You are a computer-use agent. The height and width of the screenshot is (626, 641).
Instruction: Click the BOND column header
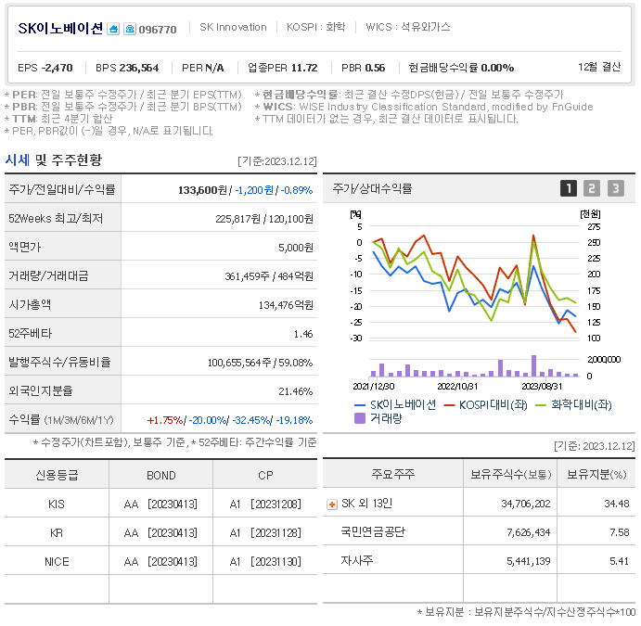[161, 475]
